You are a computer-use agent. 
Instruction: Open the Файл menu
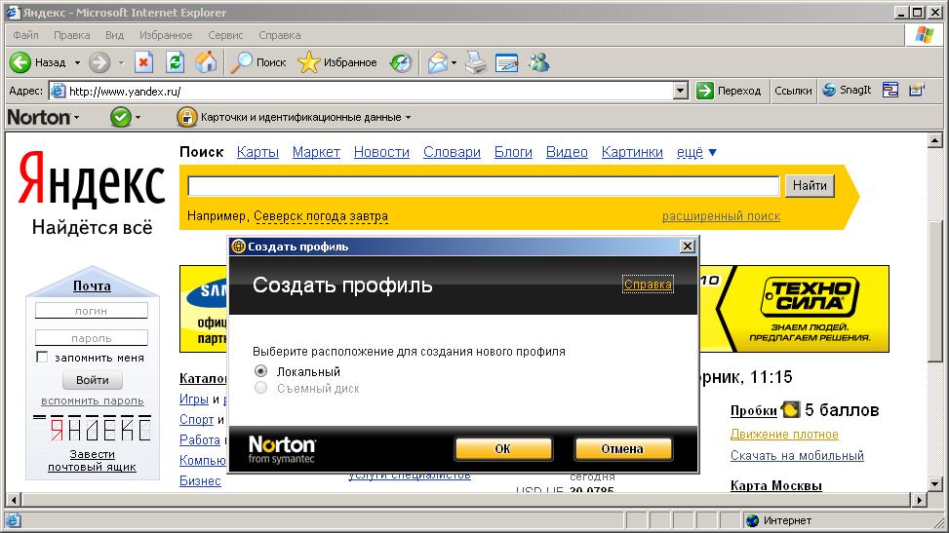[x=25, y=35]
